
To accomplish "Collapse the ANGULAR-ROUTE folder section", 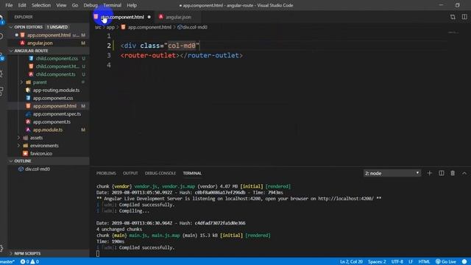I will tap(11, 51).
